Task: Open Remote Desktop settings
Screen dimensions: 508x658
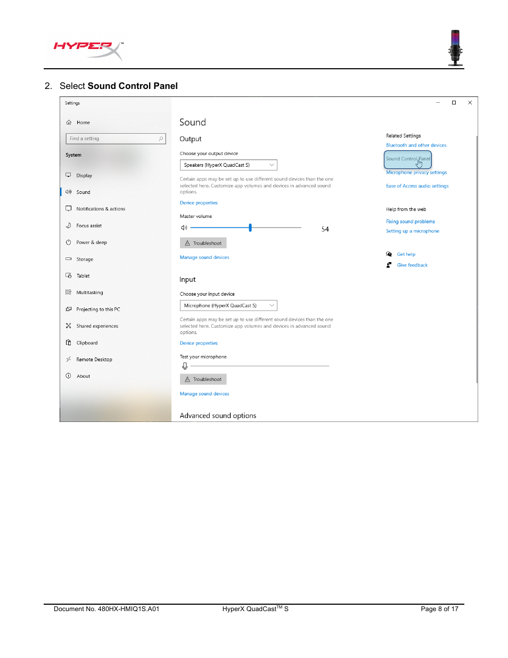Action: click(94, 360)
